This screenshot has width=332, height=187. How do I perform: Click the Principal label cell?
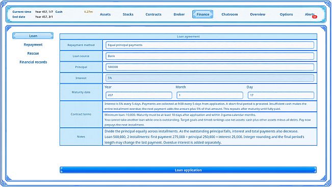pyautogui.click(x=81, y=67)
